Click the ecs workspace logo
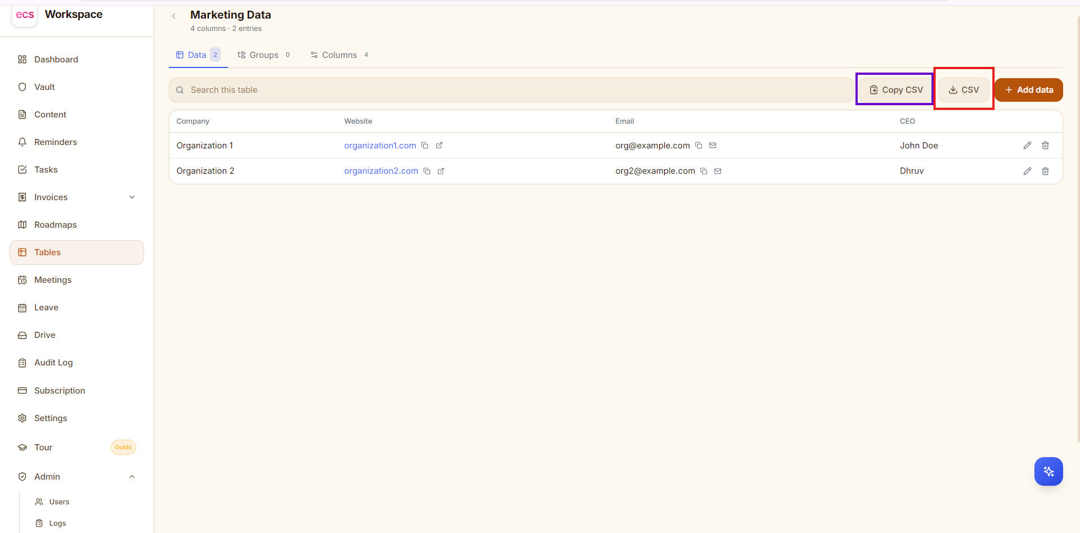The height and width of the screenshot is (533, 1080). pyautogui.click(x=25, y=15)
